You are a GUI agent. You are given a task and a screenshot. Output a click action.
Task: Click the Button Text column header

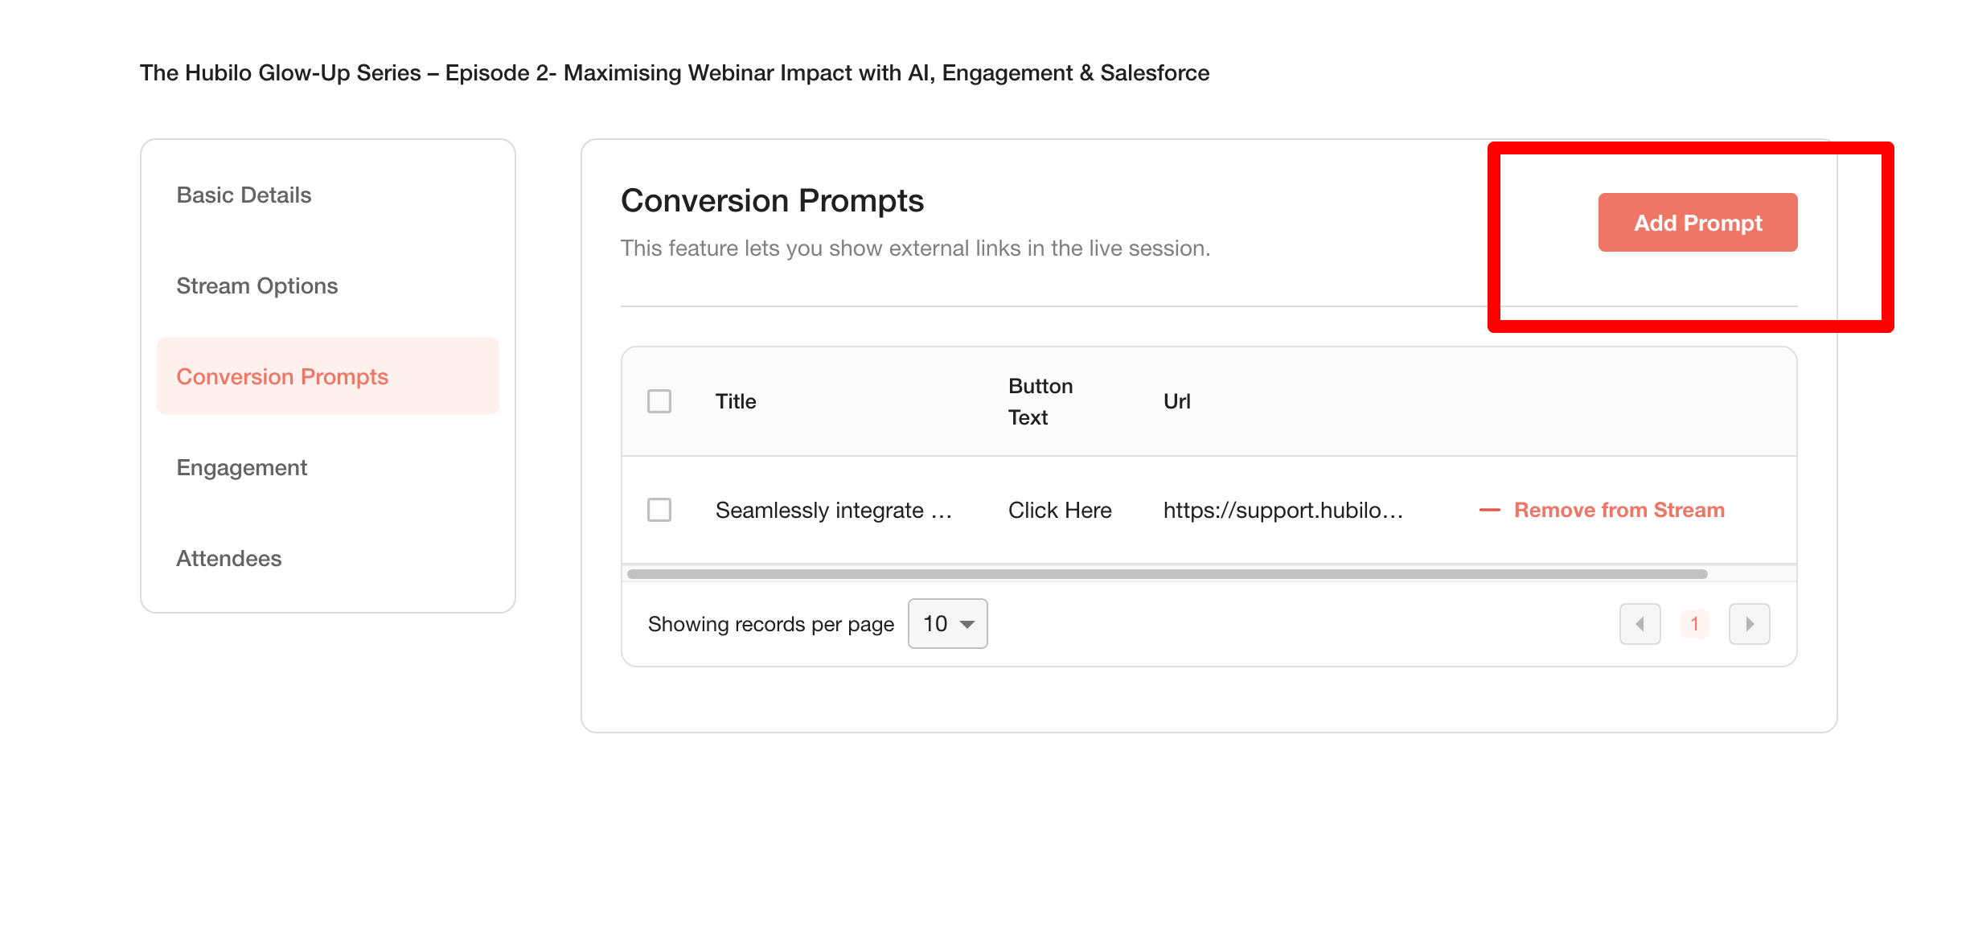[x=1040, y=401]
